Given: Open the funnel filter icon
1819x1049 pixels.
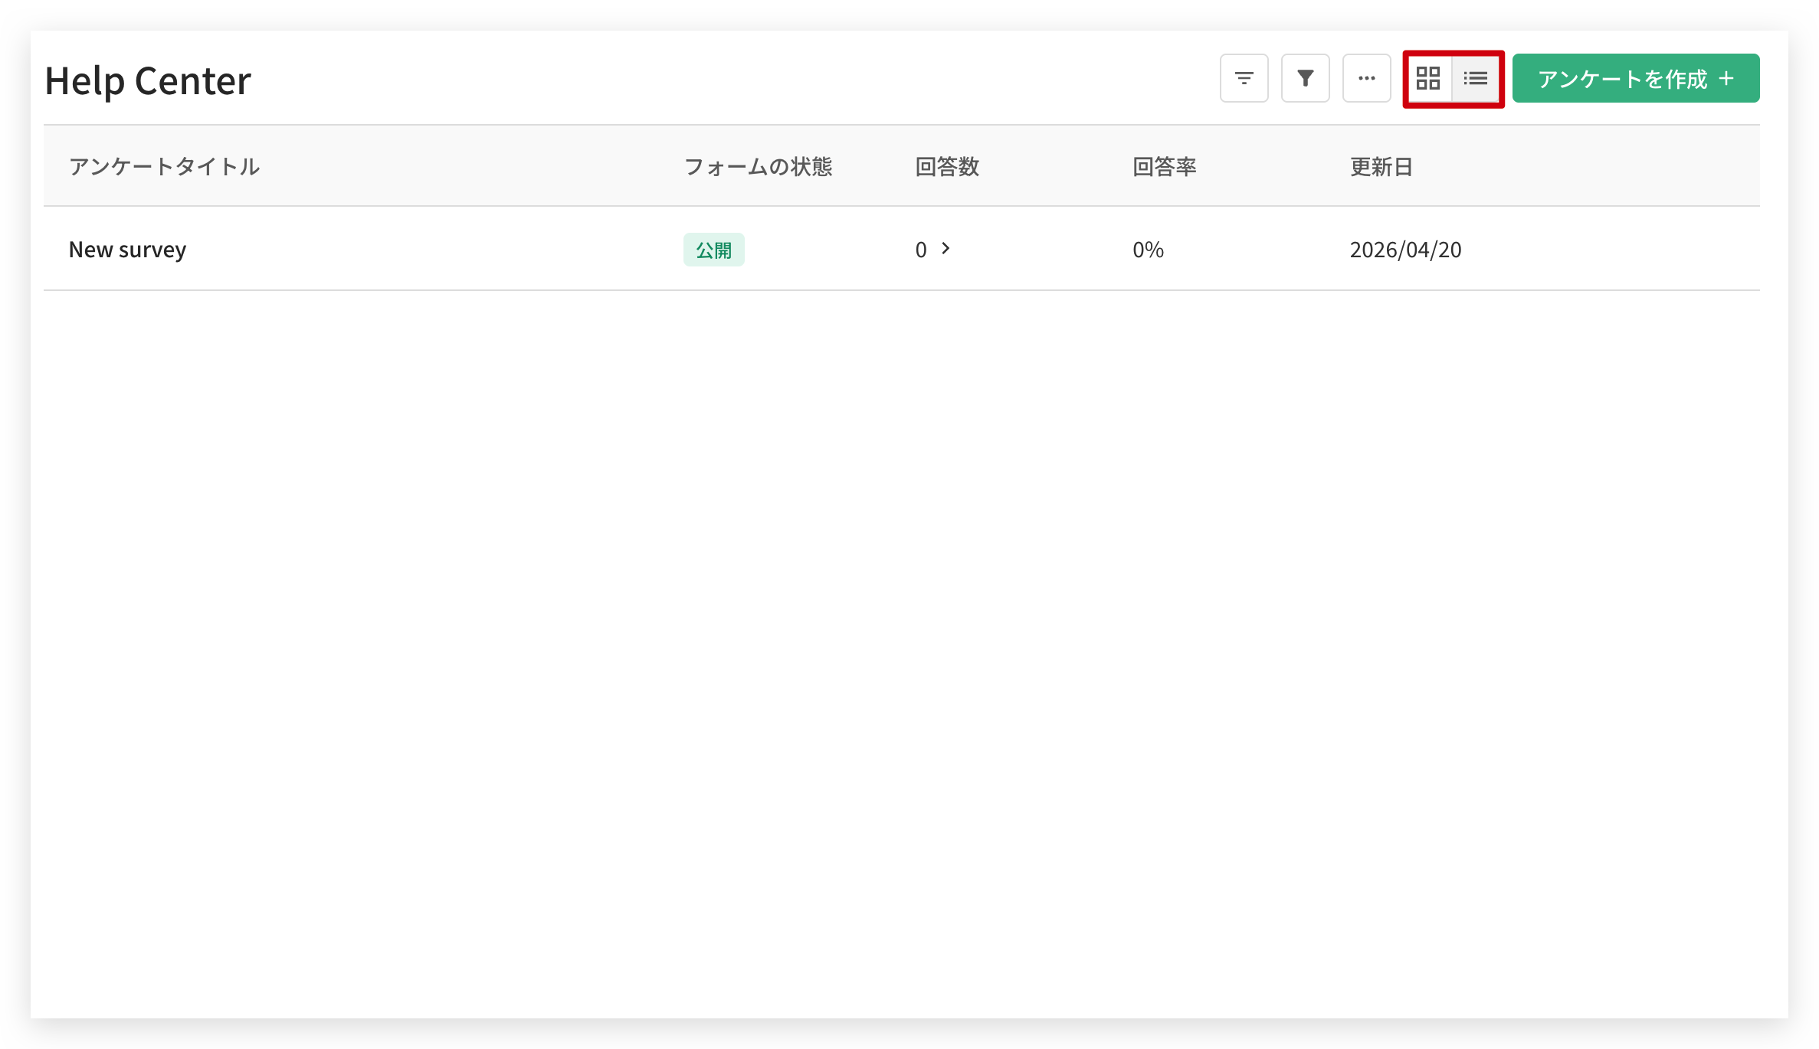Looking at the screenshot, I should tap(1305, 78).
